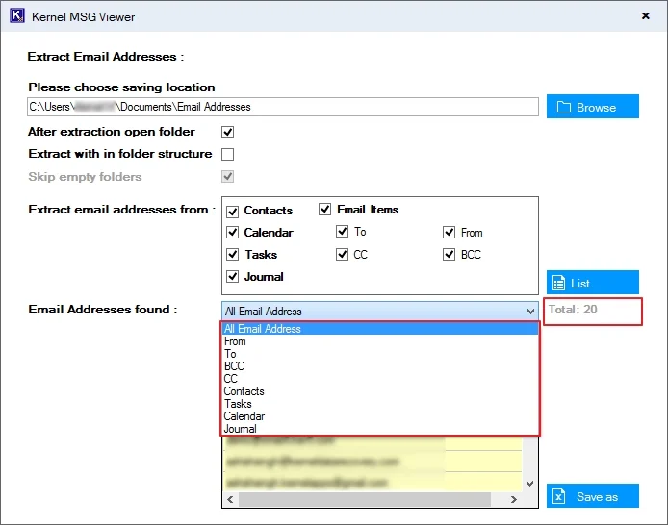Toggle the Journal checkbox
This screenshot has height=525, width=668.
(232, 277)
